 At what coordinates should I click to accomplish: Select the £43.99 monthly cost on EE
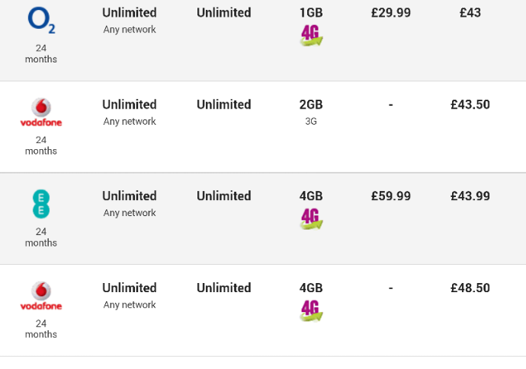coord(470,196)
